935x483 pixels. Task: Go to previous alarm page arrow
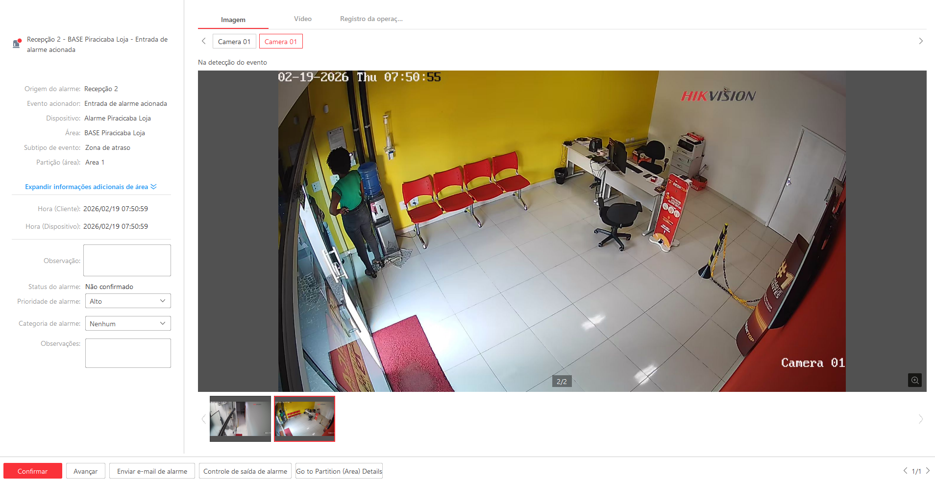pos(905,471)
